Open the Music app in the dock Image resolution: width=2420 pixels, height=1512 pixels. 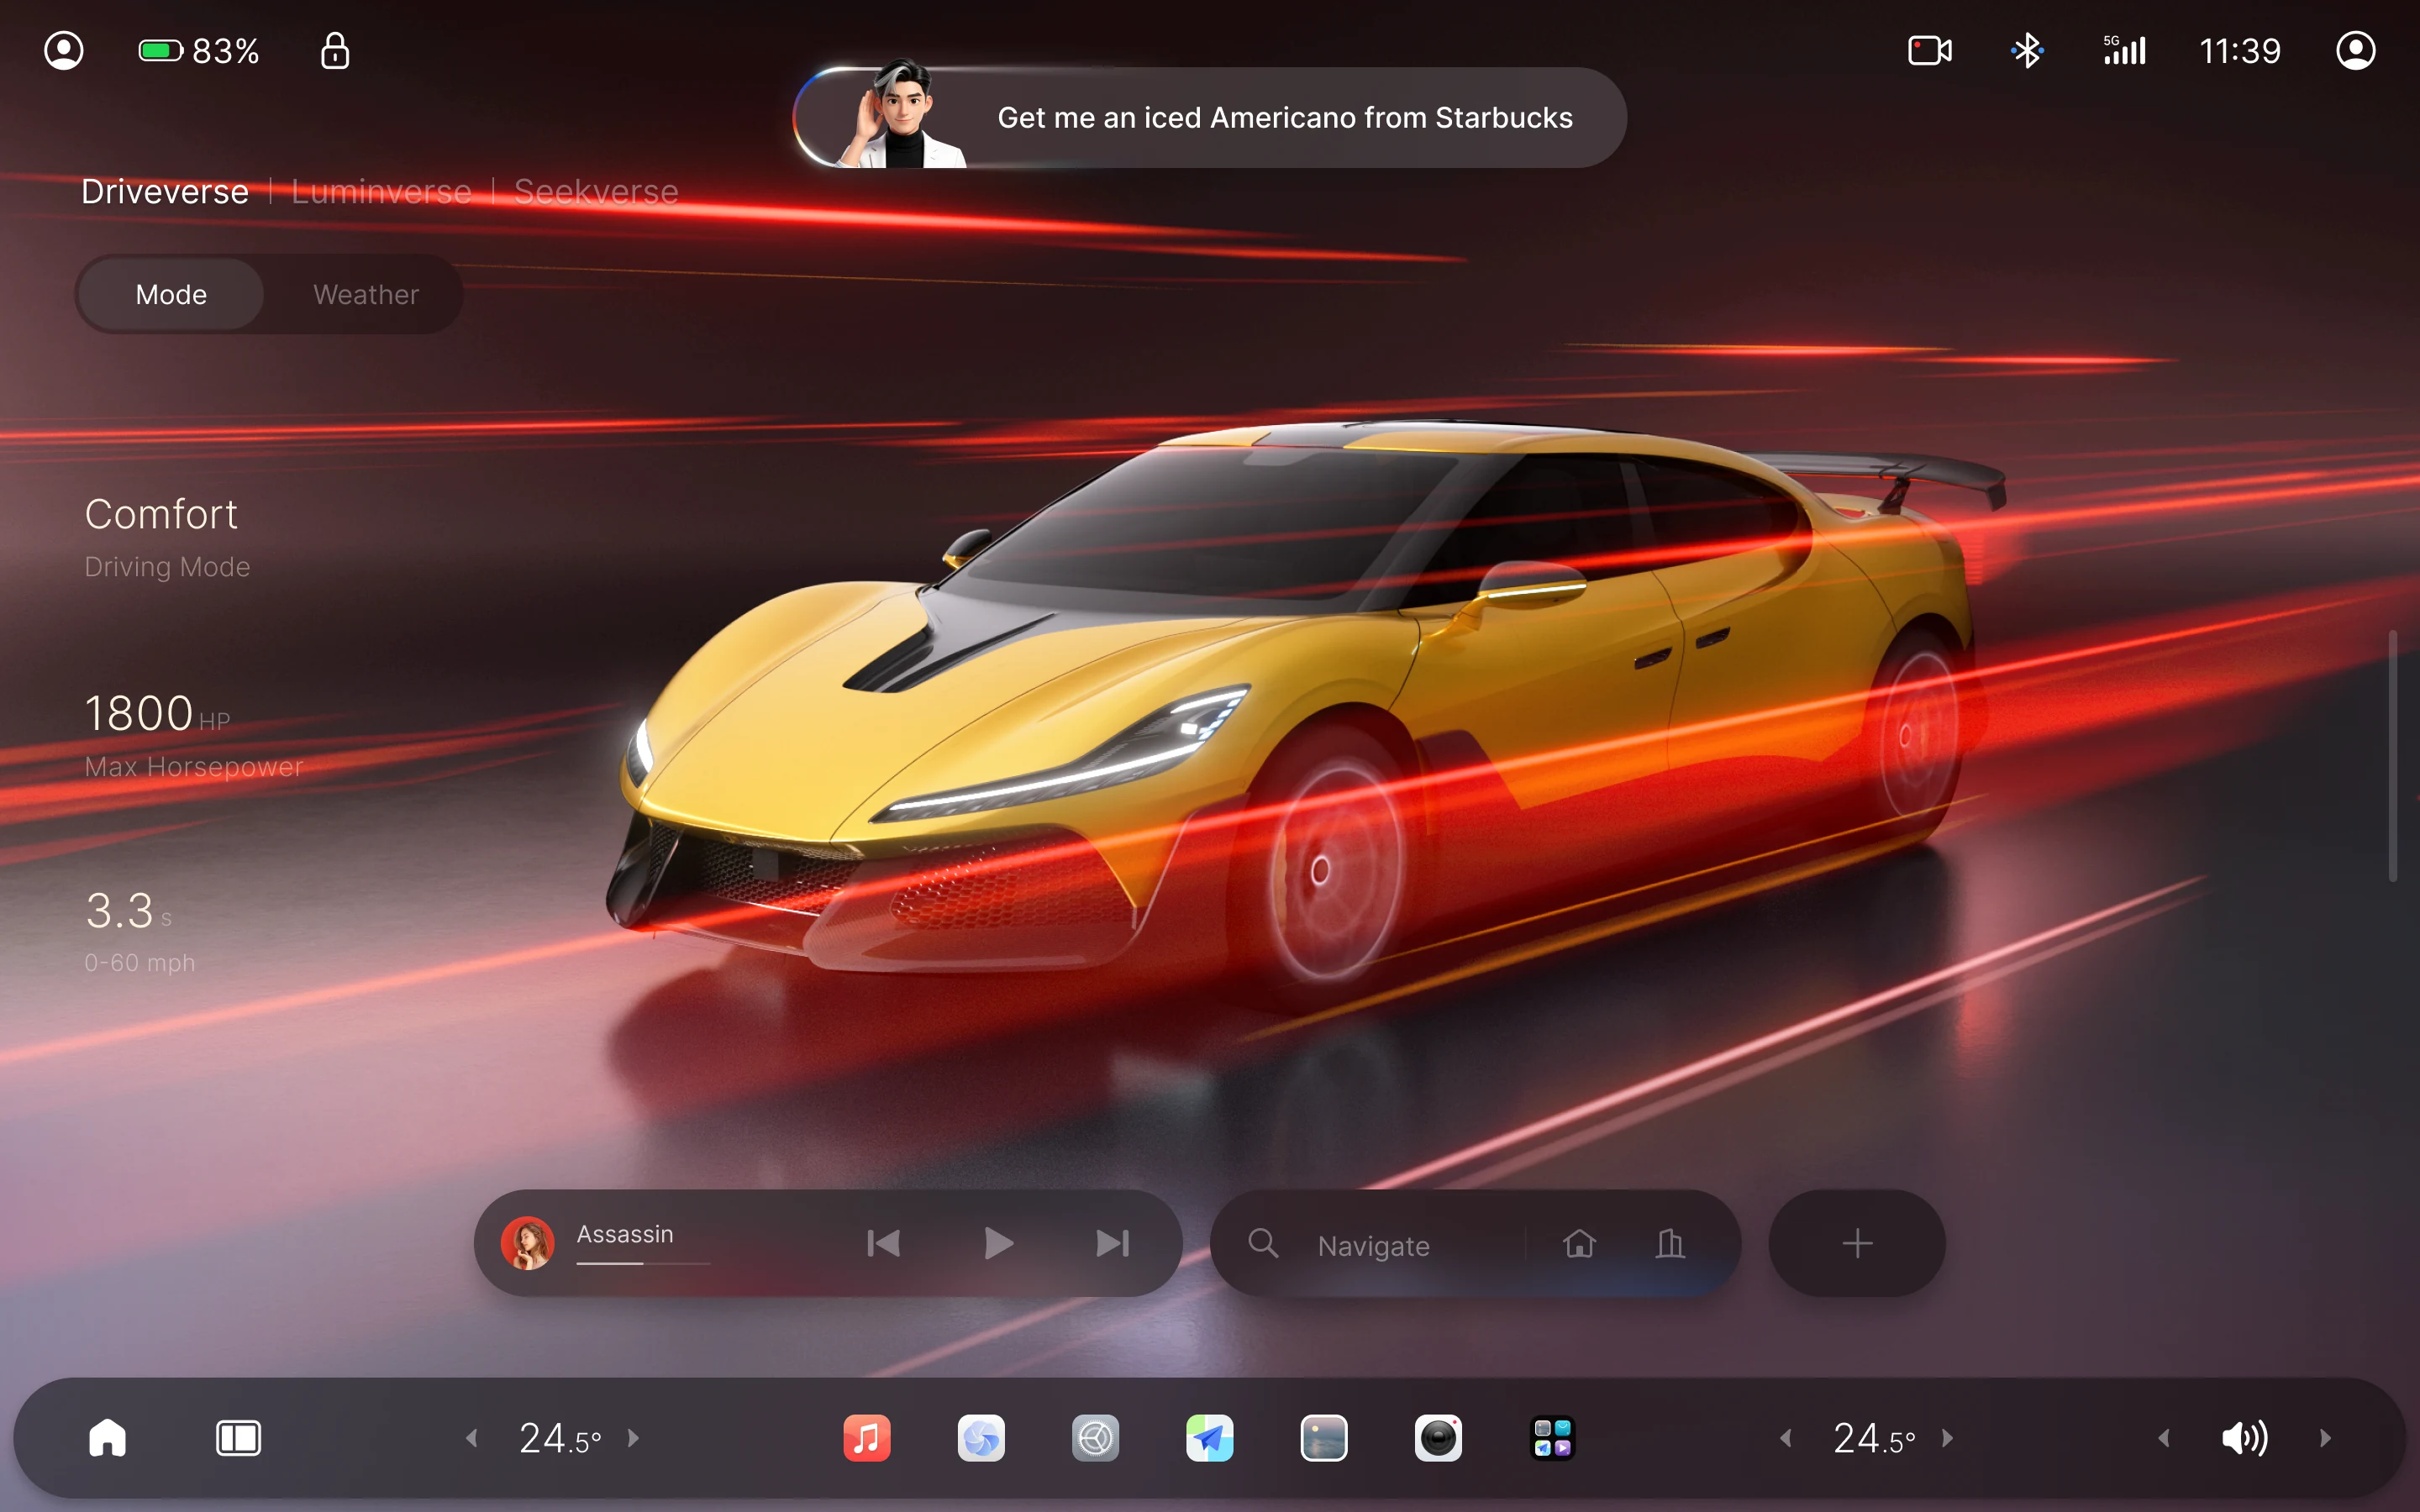(866, 1438)
